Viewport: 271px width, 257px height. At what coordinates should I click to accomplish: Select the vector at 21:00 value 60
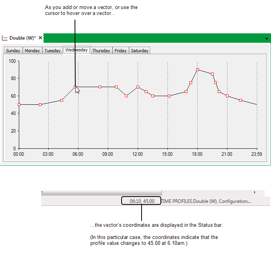coord(227,96)
